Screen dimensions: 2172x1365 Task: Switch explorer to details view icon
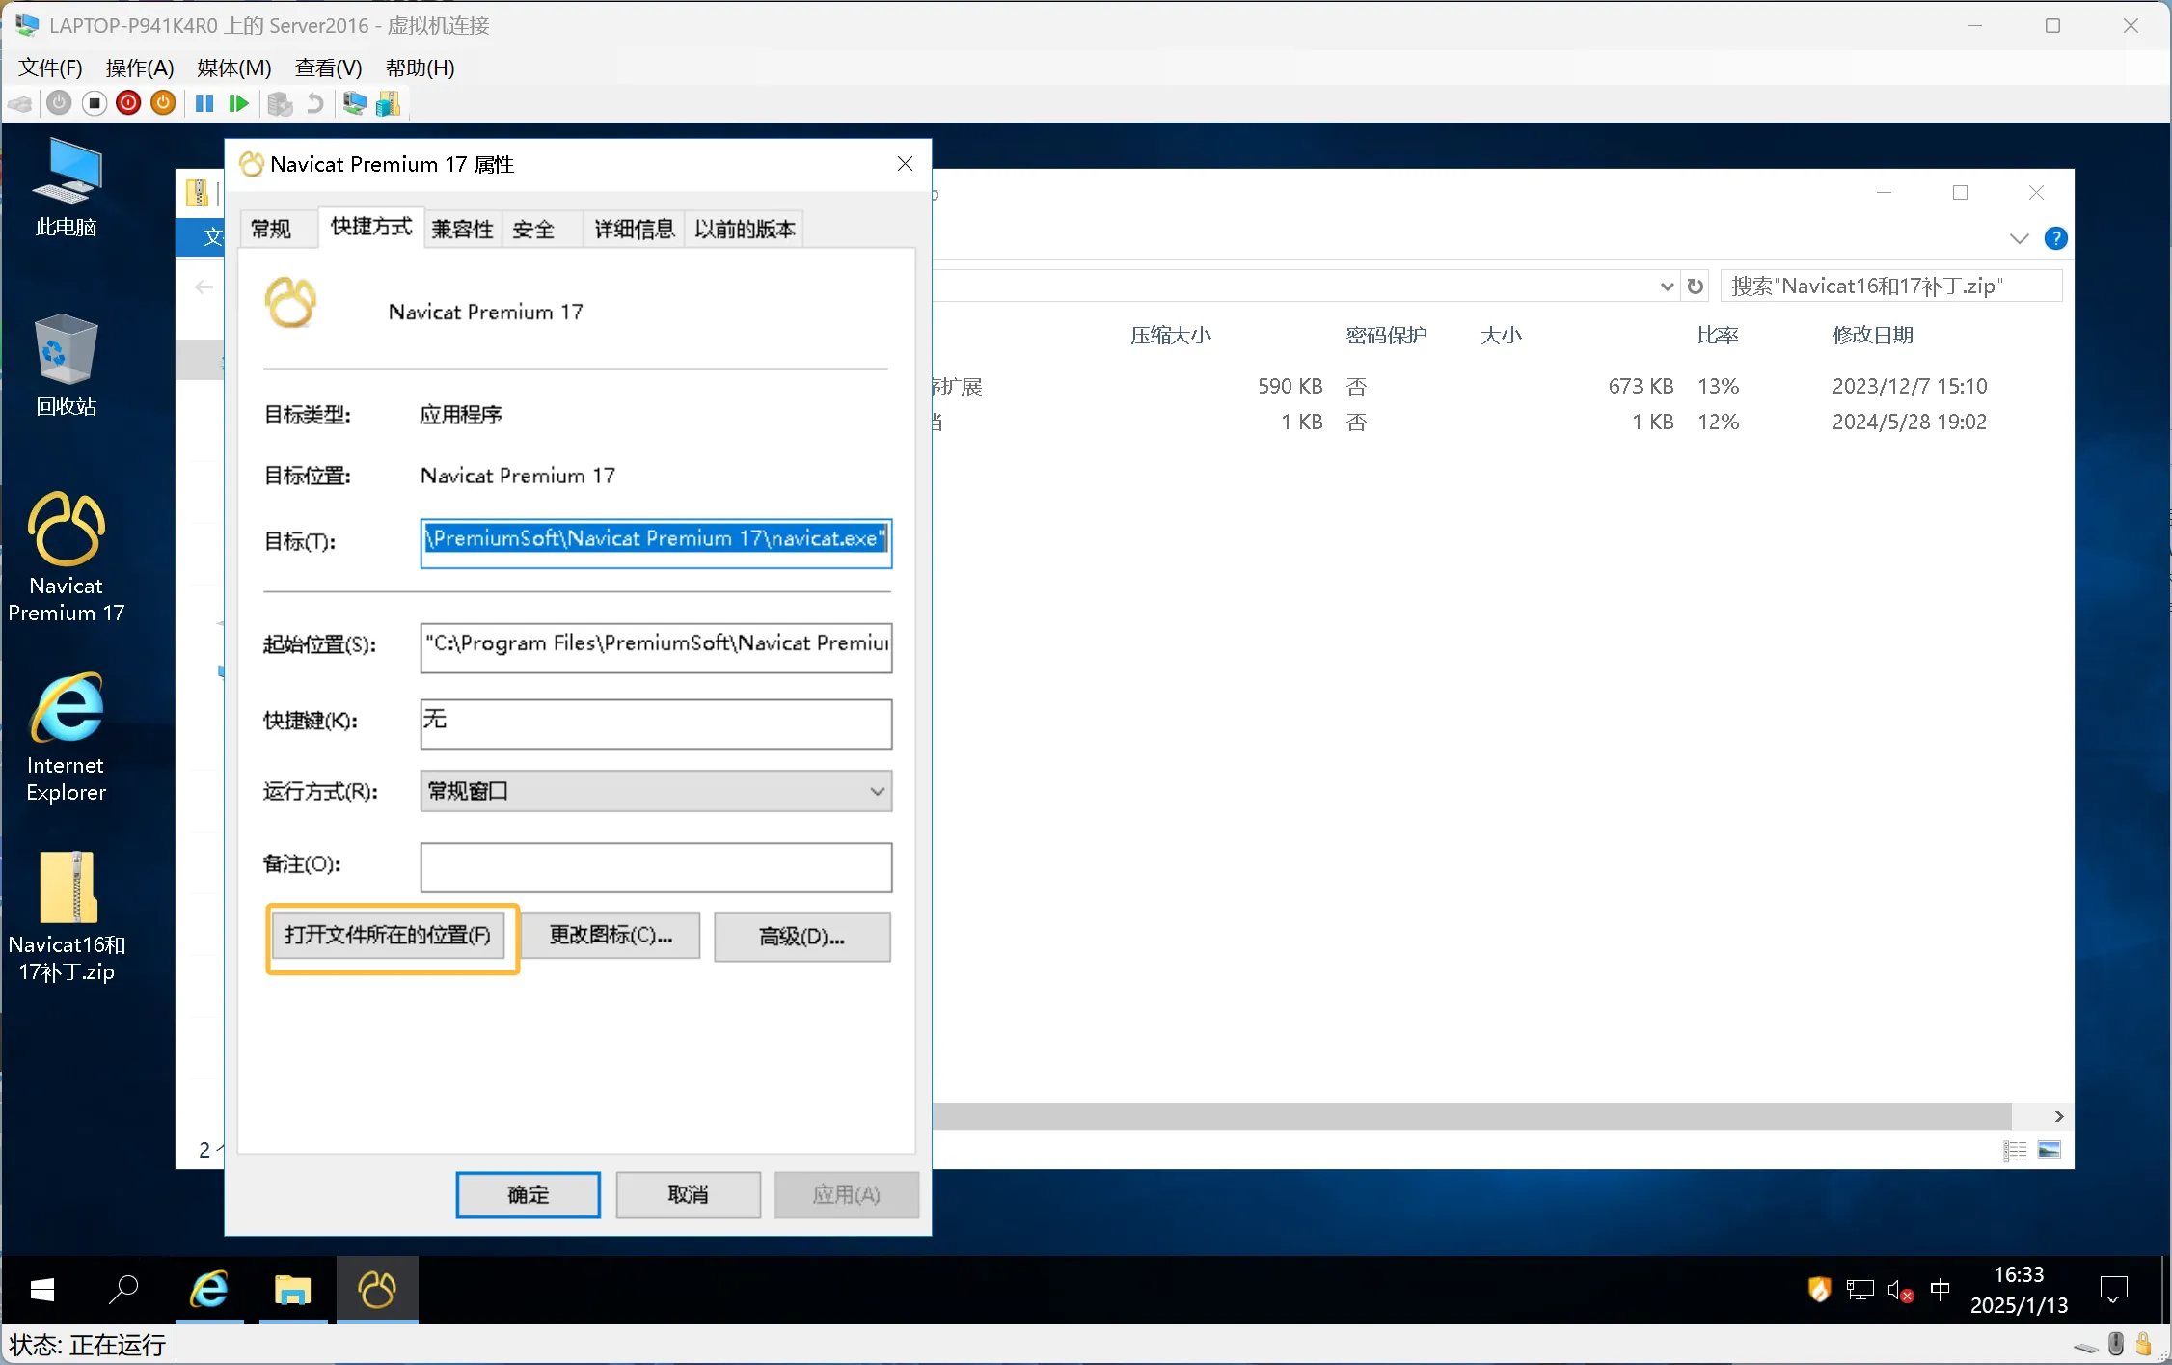2015,1151
